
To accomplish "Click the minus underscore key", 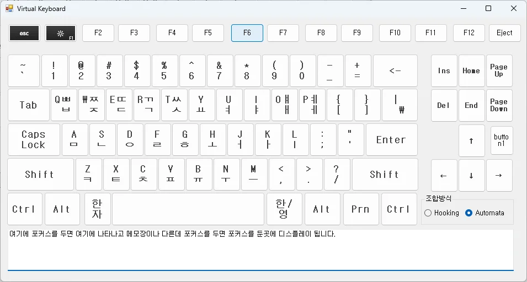I will 330,70.
